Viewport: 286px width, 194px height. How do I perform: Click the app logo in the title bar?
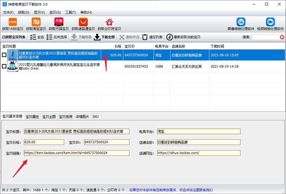5,4
